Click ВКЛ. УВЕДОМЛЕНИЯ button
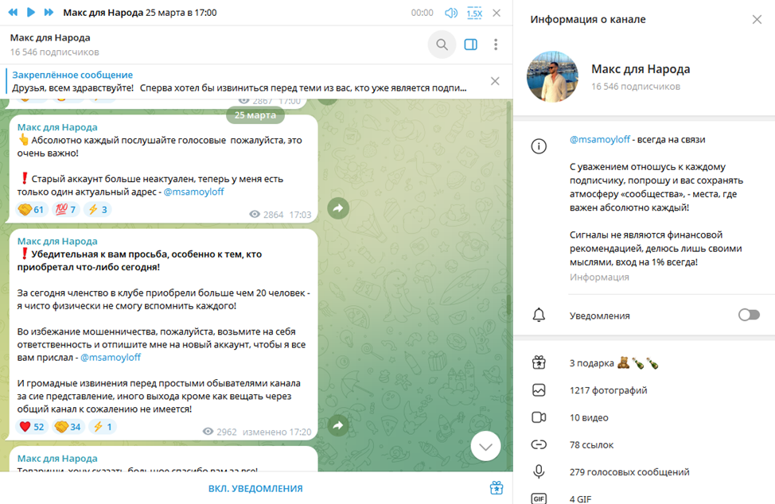The height and width of the screenshot is (504, 775). tap(255, 488)
